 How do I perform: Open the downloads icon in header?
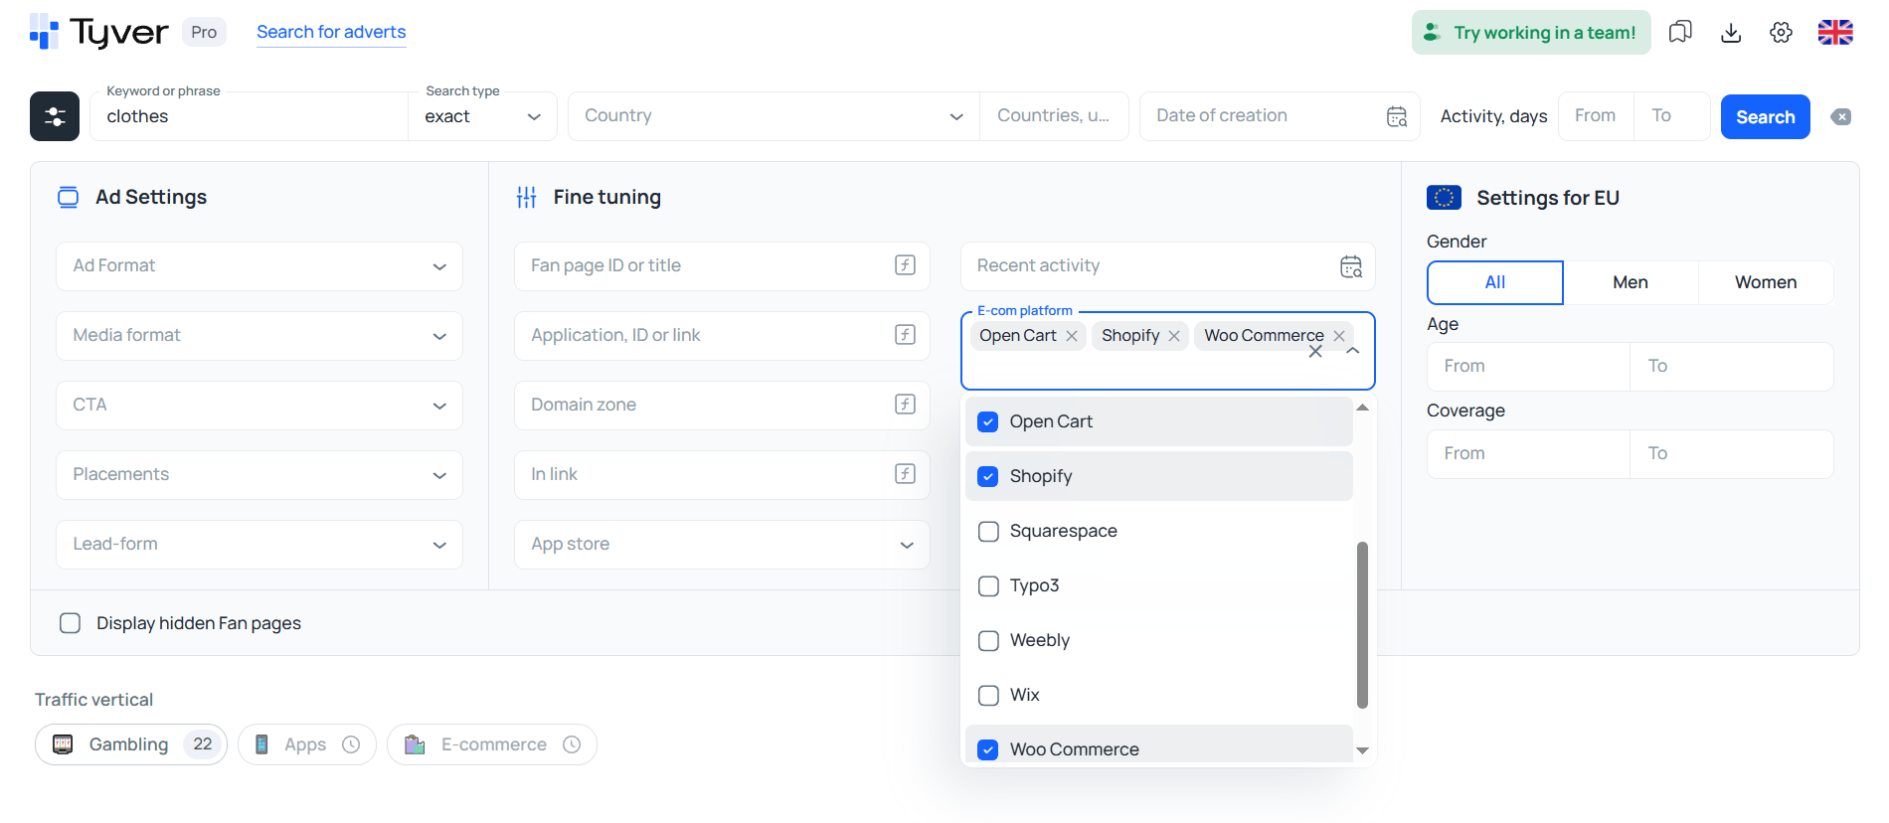click(1731, 33)
